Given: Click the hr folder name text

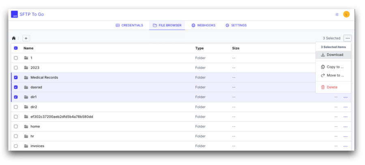Looking at the screenshot, I should point(32,136).
